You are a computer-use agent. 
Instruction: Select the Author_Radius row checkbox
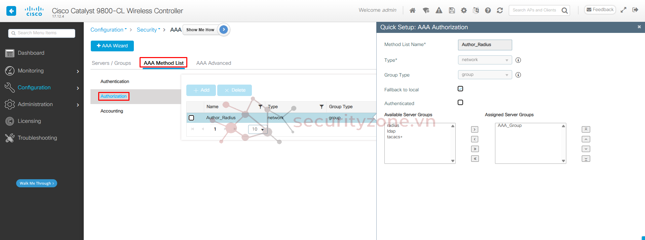click(x=191, y=118)
